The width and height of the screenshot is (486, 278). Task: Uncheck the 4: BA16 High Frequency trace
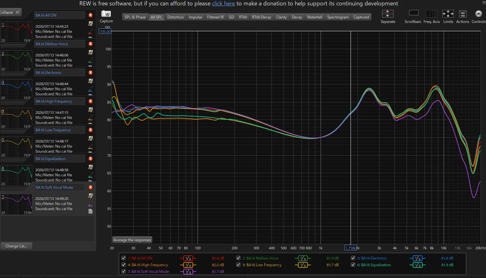click(x=124, y=265)
